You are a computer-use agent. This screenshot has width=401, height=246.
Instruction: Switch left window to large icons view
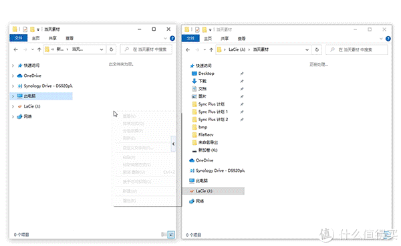[x=171, y=234]
